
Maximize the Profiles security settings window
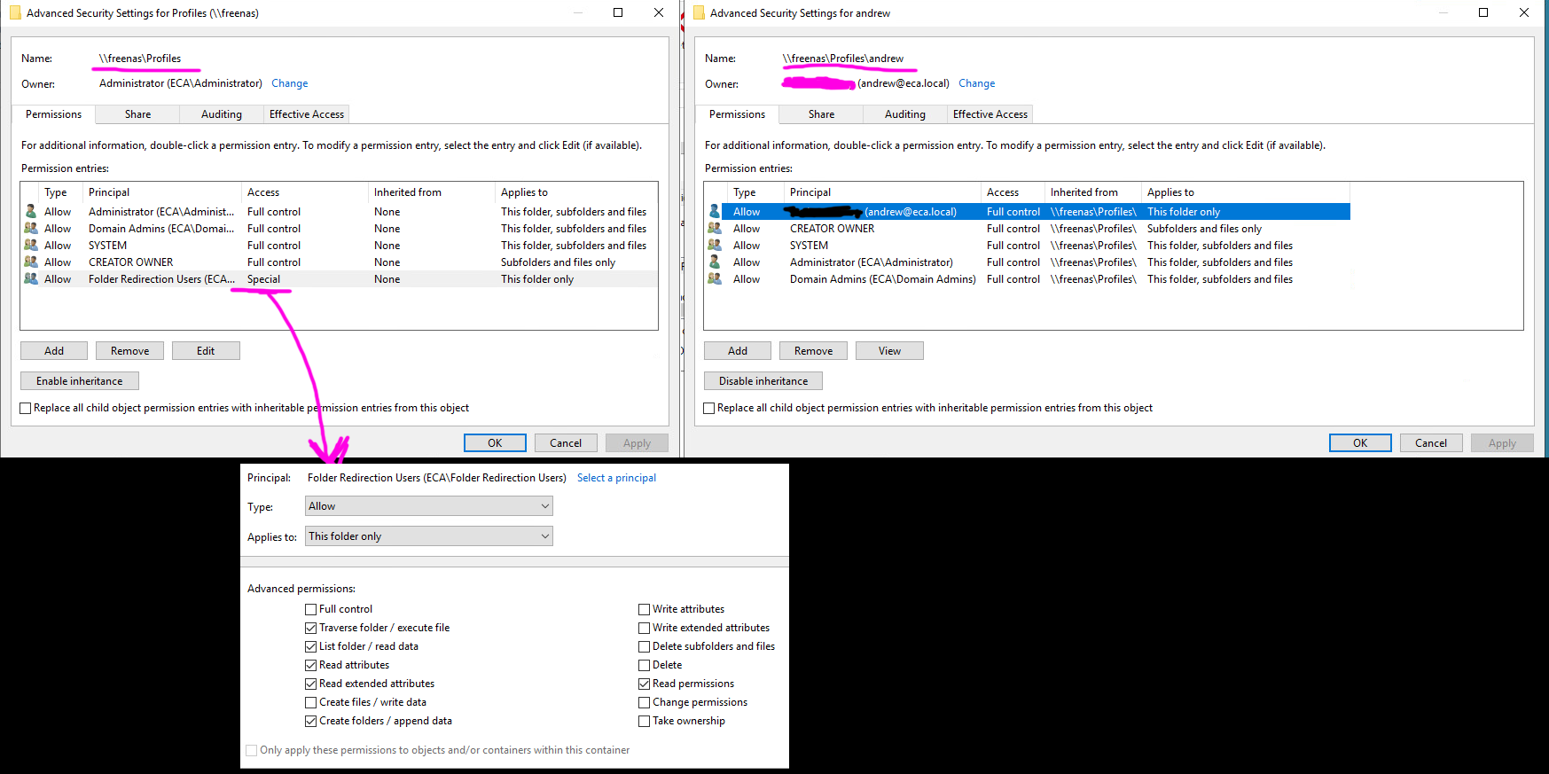618,12
